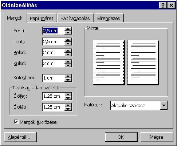177x146 pixels.
Task: Select the Elrendezés tab
Action: (109, 18)
